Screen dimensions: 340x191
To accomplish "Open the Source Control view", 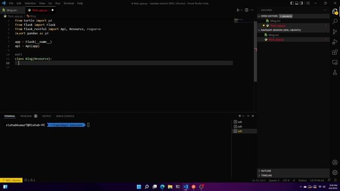I will pos(335,32).
